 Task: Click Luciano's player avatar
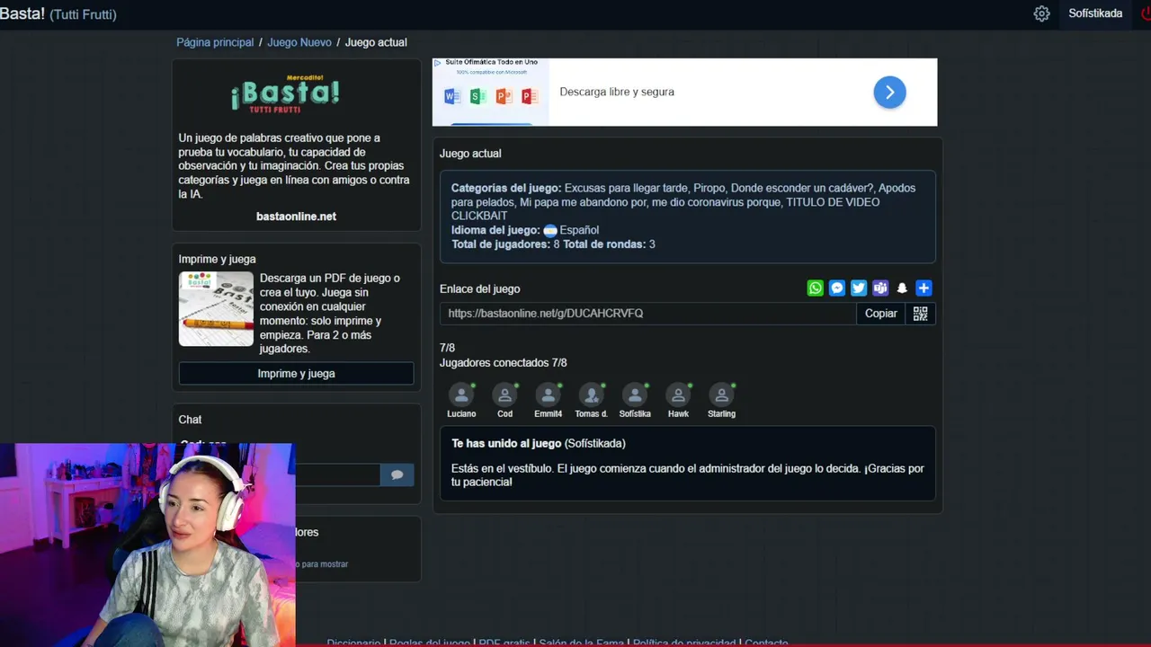461,394
